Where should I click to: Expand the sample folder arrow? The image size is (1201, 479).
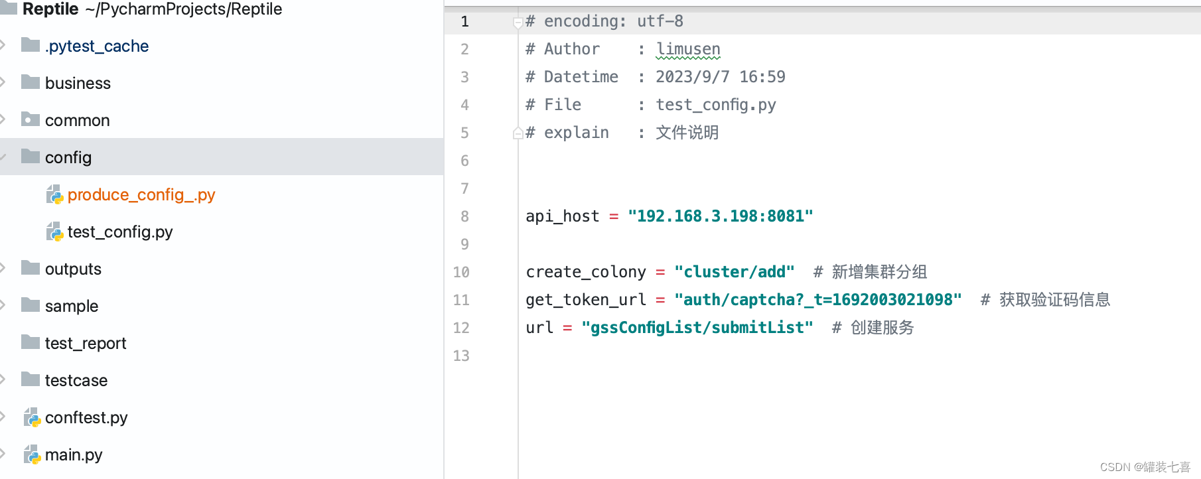(x=3, y=305)
